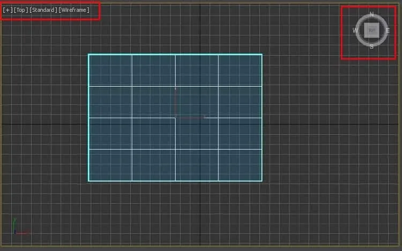Open the [Standard] viewport settings menu
The image size is (402, 251).
(x=43, y=10)
